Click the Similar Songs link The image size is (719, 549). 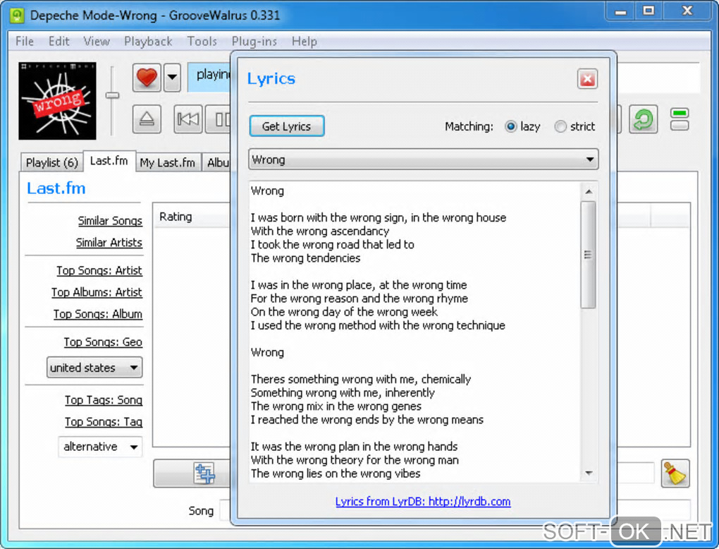(x=110, y=221)
